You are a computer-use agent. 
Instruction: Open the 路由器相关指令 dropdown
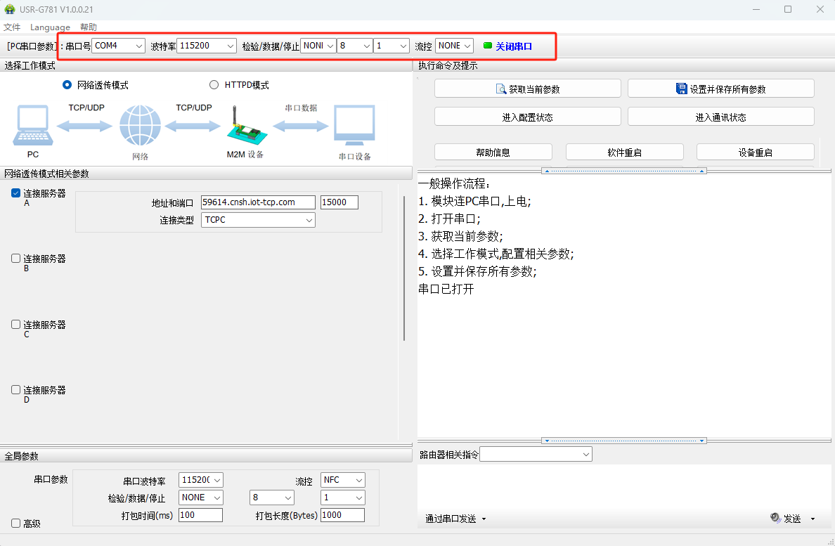536,455
